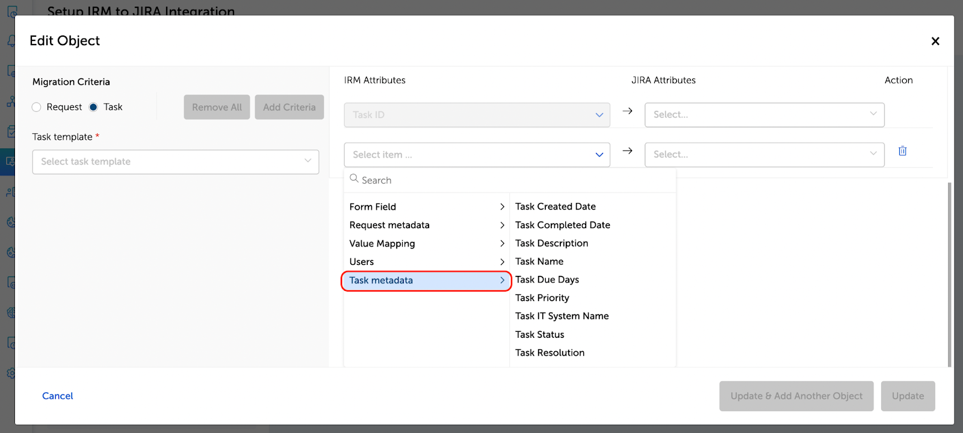Click the Cancel link

(58, 396)
